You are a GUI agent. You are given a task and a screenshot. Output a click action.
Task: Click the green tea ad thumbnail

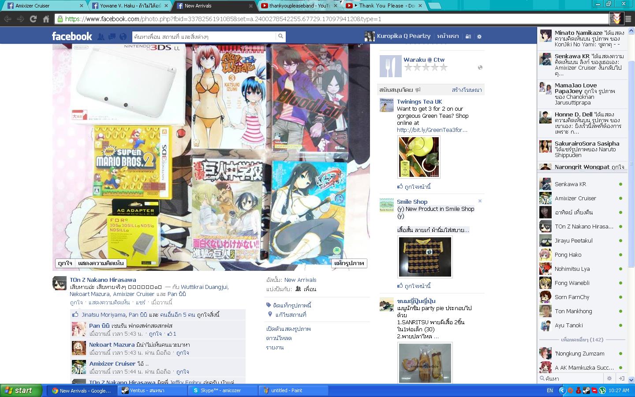(x=418, y=157)
